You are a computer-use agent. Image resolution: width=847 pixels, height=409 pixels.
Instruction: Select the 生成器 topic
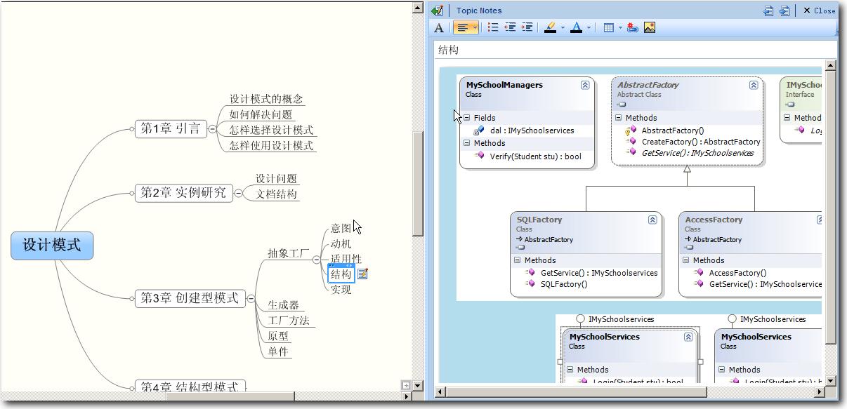(x=283, y=305)
